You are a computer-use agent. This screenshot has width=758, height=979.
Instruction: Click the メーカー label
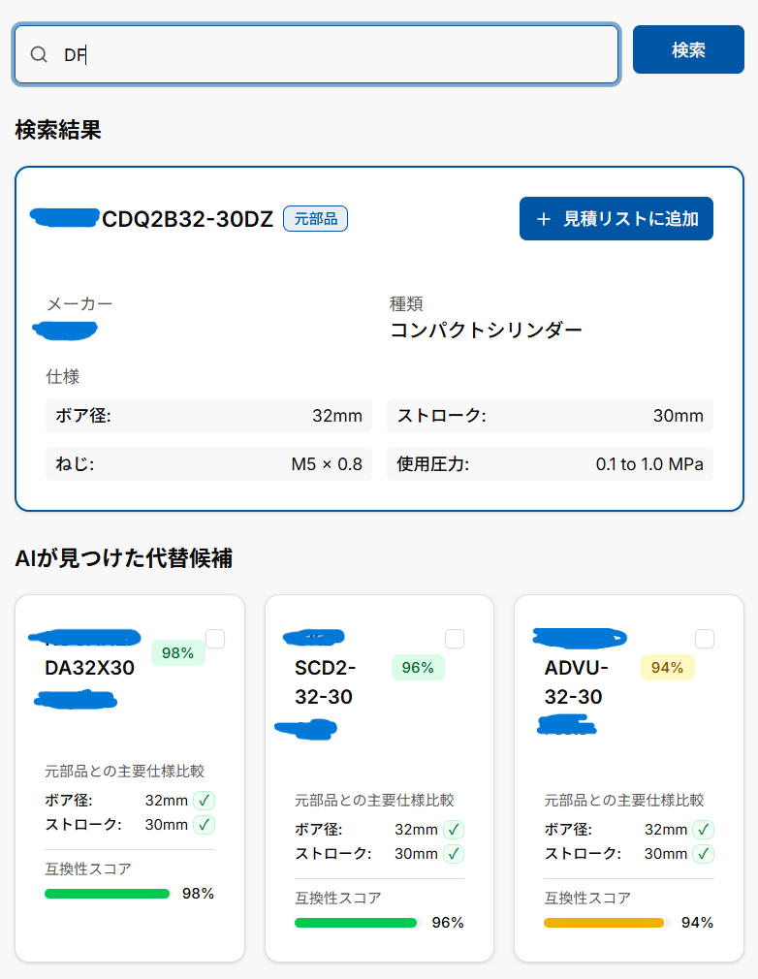79,304
